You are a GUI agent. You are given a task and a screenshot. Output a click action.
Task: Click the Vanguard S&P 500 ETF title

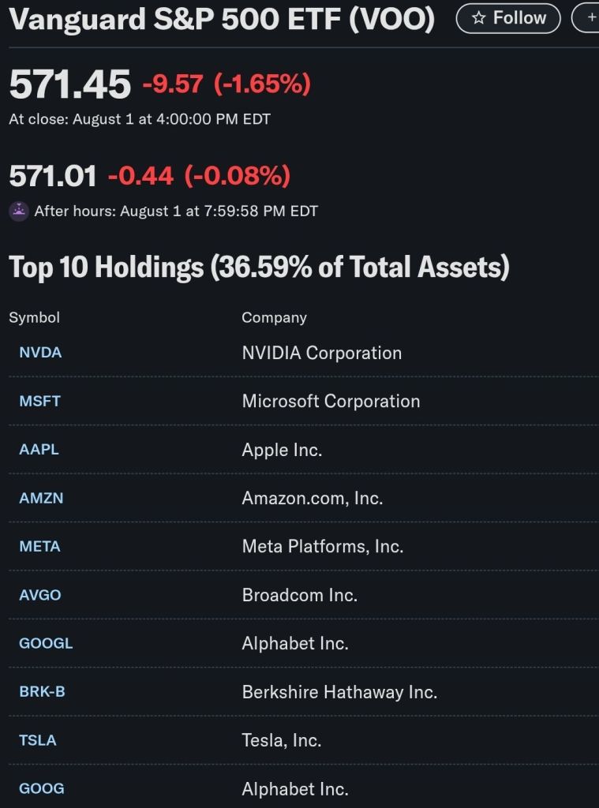click(222, 20)
